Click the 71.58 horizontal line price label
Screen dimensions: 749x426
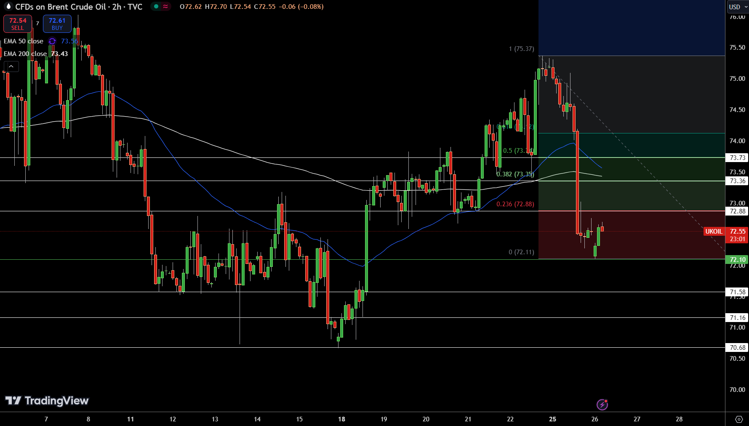[x=737, y=292]
